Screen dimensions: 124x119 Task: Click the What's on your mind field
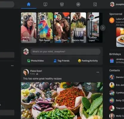click(65, 52)
